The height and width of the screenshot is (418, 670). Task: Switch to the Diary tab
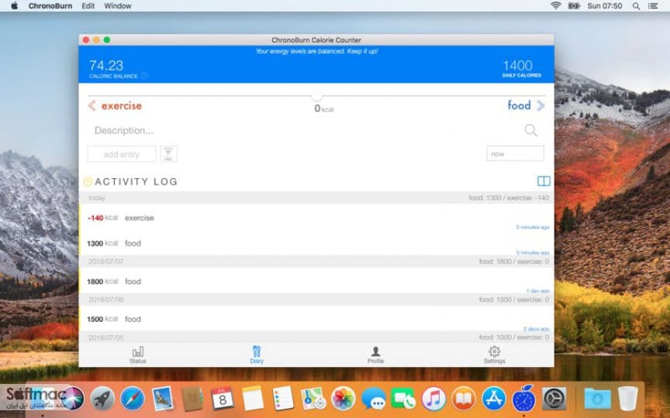coord(257,355)
